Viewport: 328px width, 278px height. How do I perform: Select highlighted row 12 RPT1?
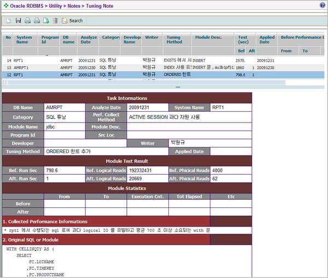(x=163, y=75)
